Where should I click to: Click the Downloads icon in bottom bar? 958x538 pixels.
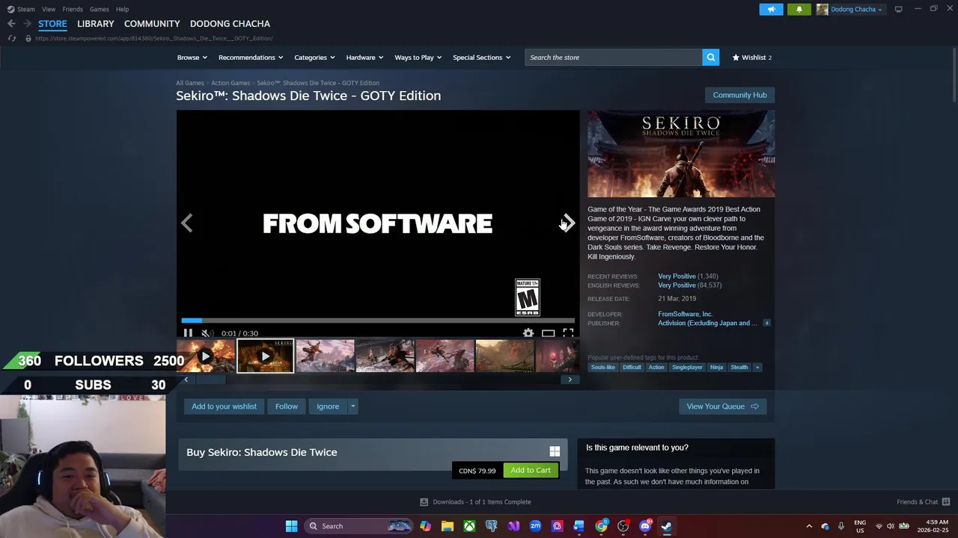tap(424, 501)
